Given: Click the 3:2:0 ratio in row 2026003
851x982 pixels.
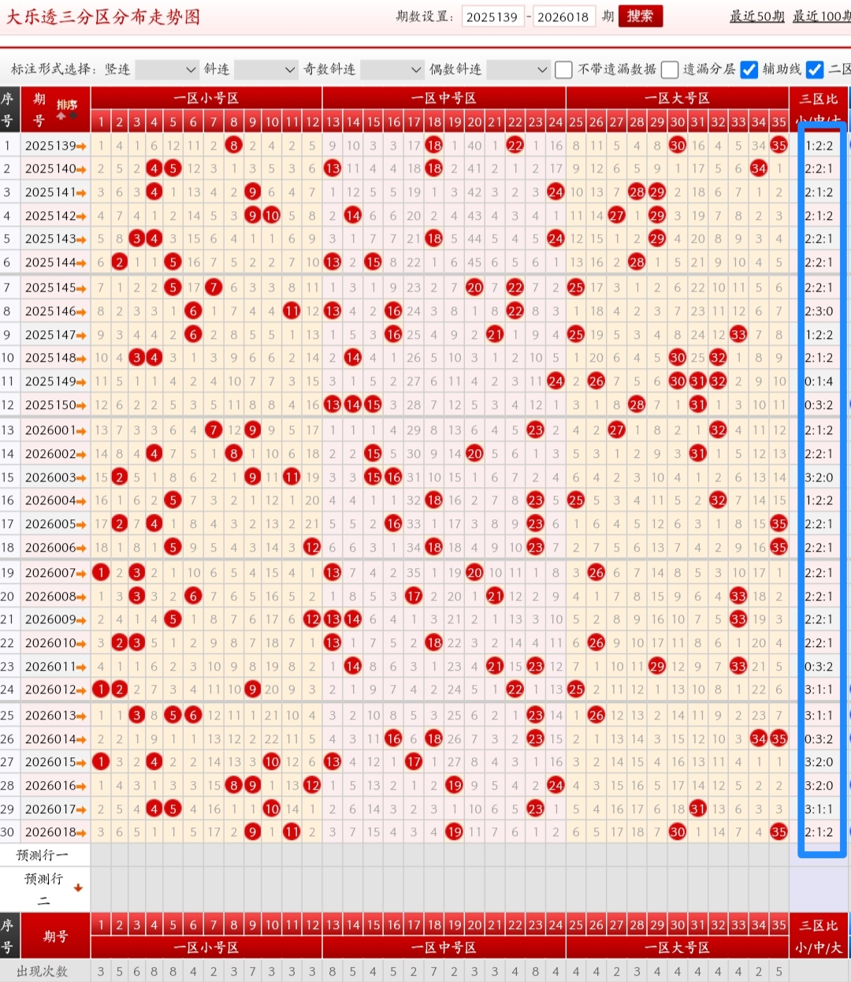Looking at the screenshot, I should [x=819, y=477].
